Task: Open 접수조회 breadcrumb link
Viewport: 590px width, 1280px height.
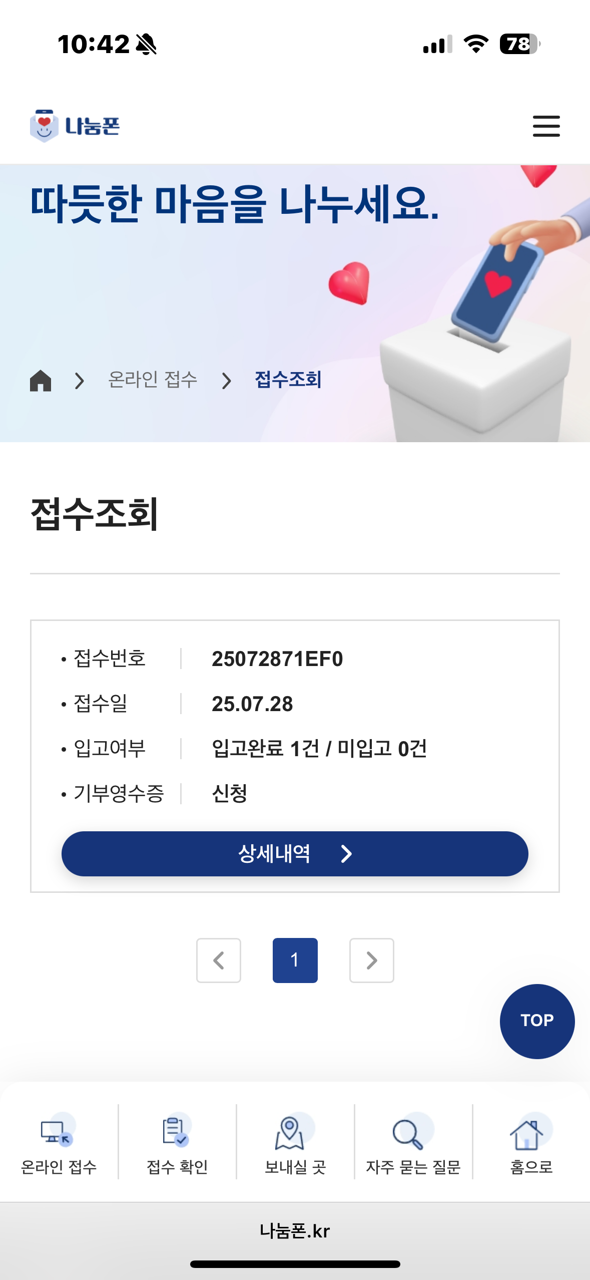Action: pyautogui.click(x=288, y=380)
